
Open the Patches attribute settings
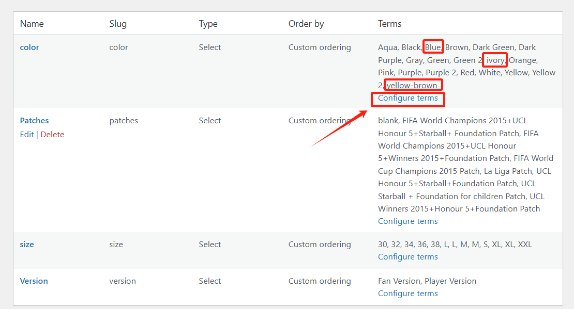point(34,120)
